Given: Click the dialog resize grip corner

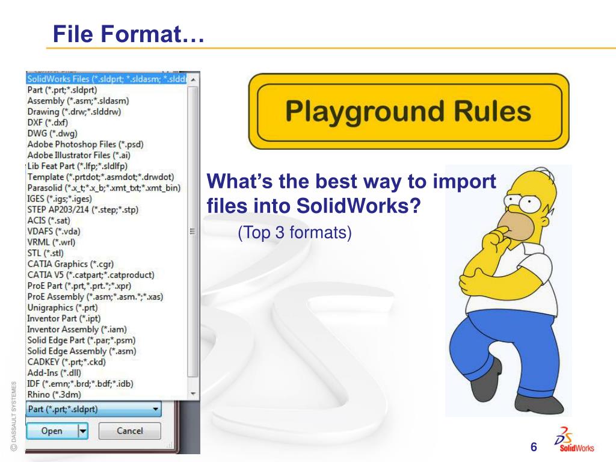Looking at the screenshot, I should tap(170, 445).
